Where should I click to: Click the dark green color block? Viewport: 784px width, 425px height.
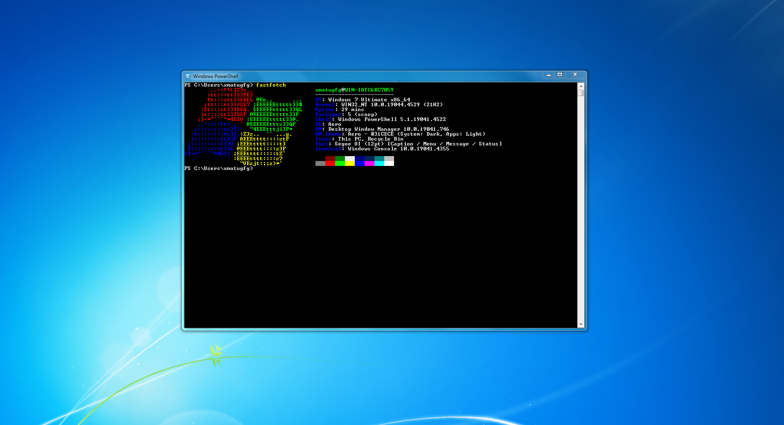(x=340, y=159)
